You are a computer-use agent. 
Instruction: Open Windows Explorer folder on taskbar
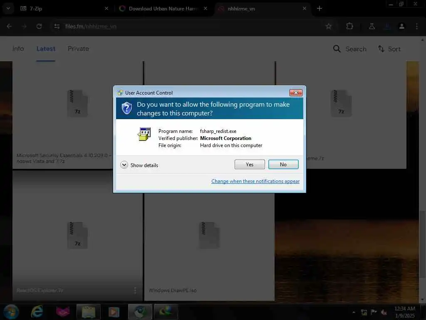click(x=89, y=312)
